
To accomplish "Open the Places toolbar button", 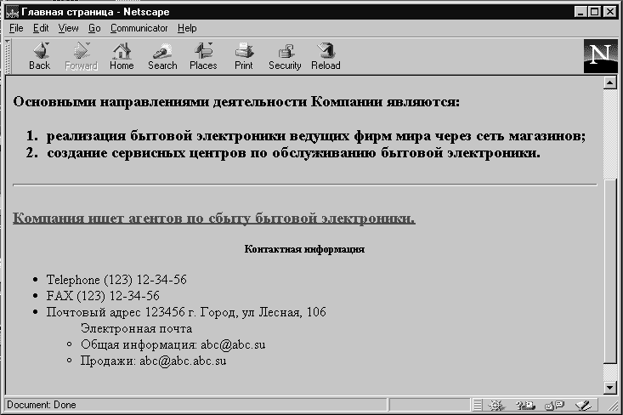I will [203, 56].
